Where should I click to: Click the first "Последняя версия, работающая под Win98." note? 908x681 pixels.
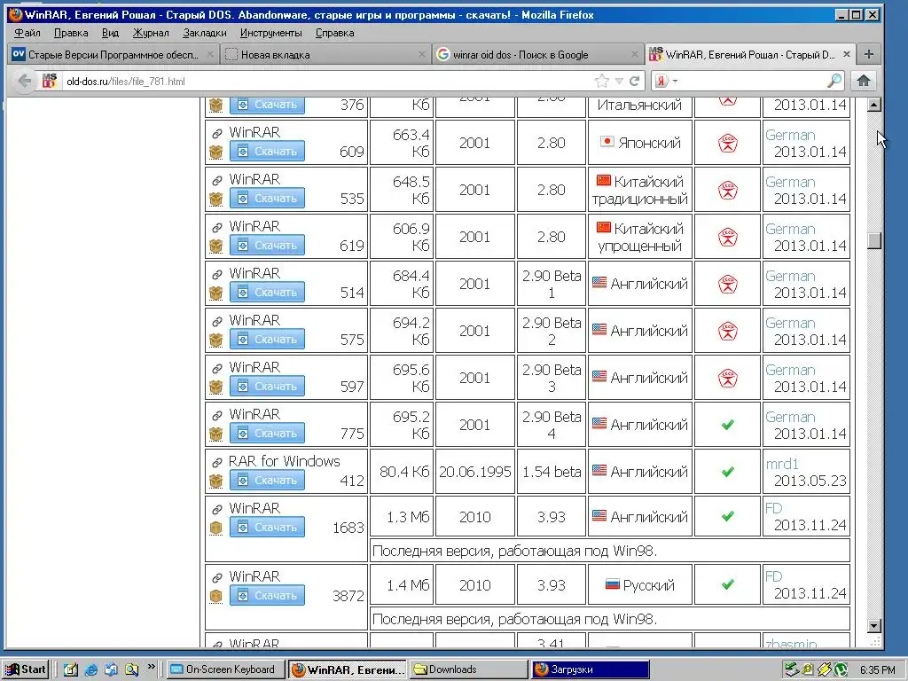tap(514, 551)
